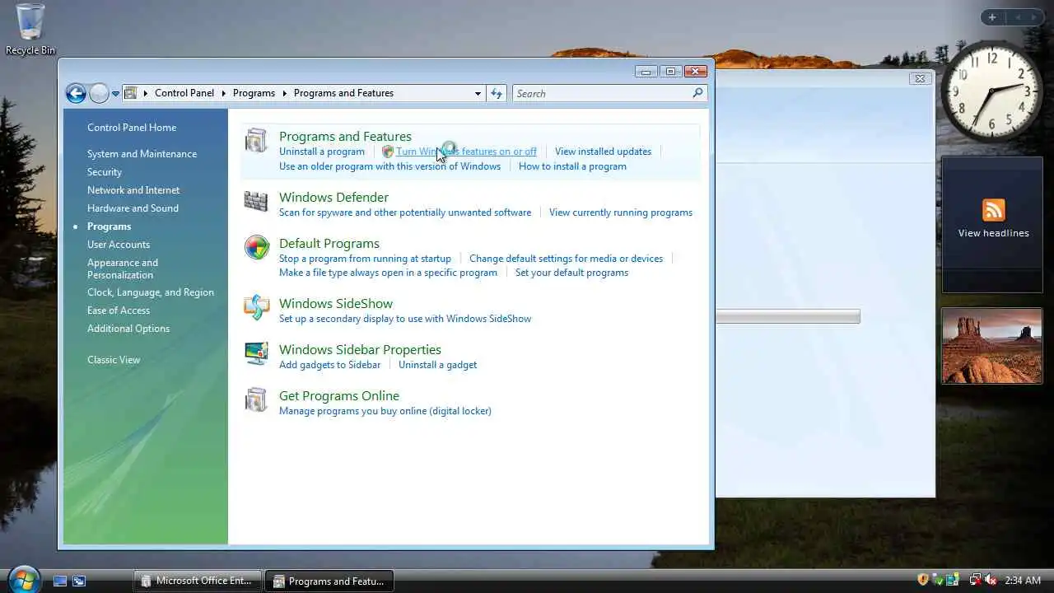
Task: Select System and Maintenance category
Action: click(142, 154)
